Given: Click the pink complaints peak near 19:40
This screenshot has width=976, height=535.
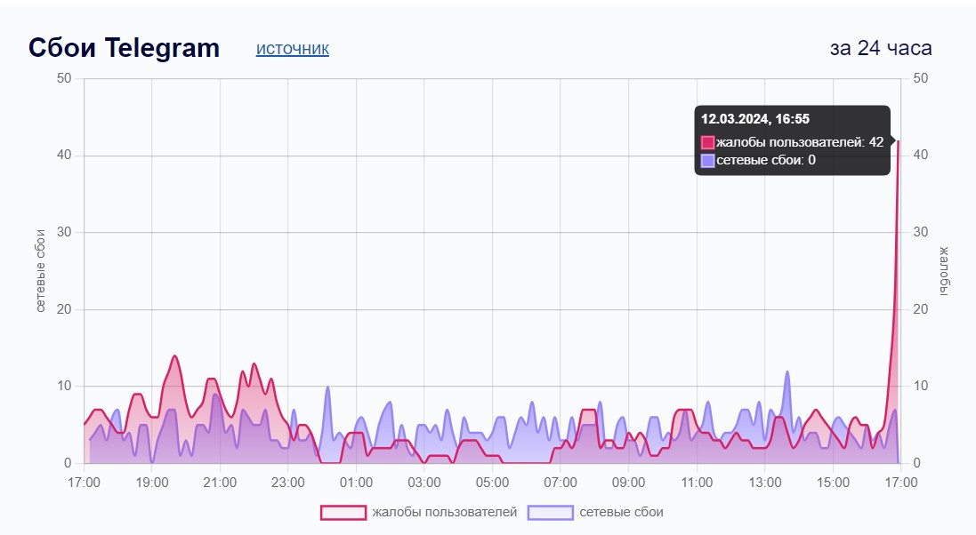Looking at the screenshot, I should pos(174,356).
